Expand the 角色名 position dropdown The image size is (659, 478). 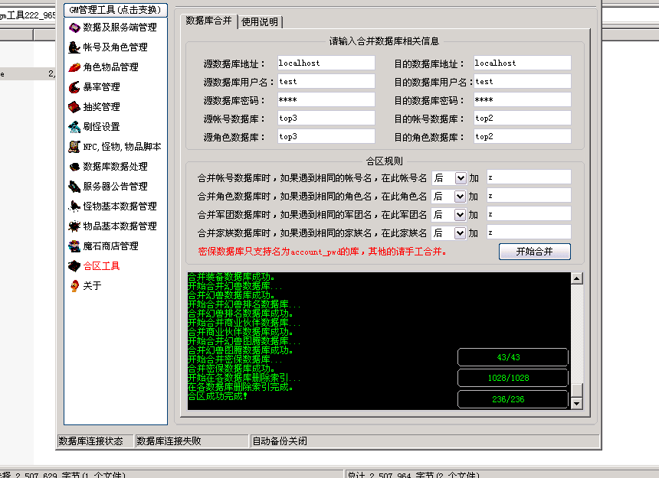[x=461, y=197]
